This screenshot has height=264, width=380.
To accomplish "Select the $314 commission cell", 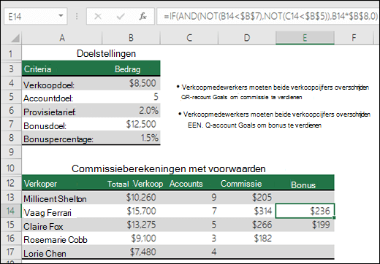I will [x=247, y=211].
